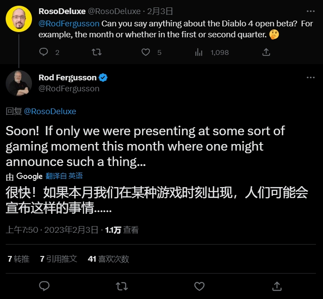Click the @RosoDeluxe reply-to link
Screen dimensions: 323x299
(50, 112)
